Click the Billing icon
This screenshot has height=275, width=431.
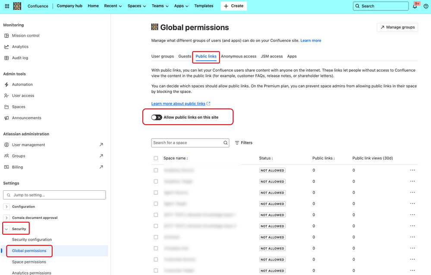[6, 167]
